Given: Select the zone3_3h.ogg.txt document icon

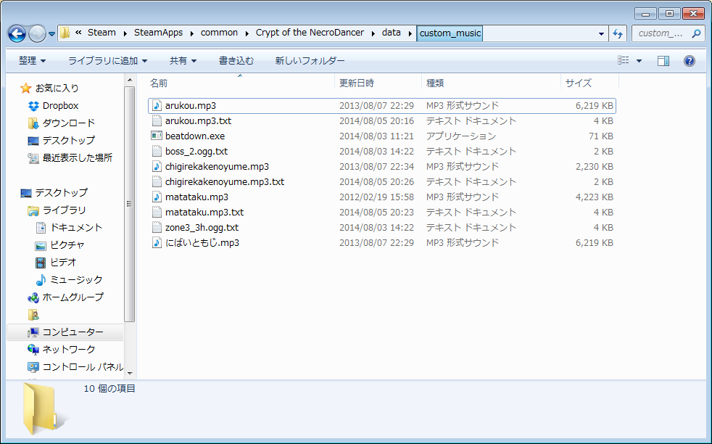Looking at the screenshot, I should pyautogui.click(x=157, y=227).
